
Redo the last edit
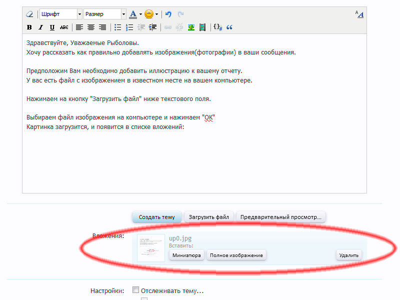(180, 14)
